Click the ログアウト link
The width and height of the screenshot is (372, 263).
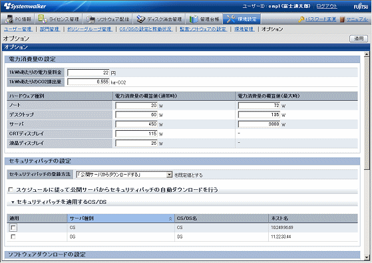327,6
